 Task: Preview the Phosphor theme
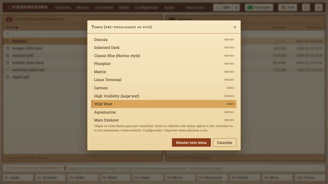point(164,64)
